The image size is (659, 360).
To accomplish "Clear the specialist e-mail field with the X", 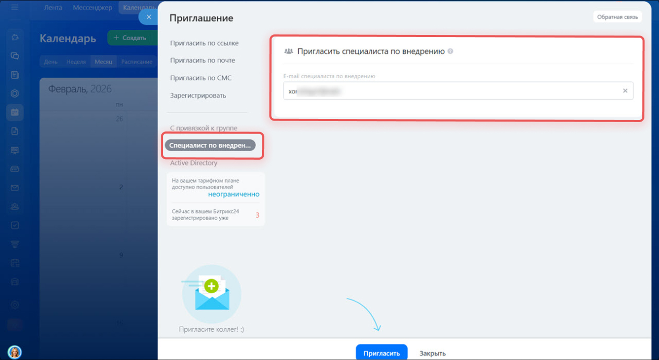I will (625, 91).
